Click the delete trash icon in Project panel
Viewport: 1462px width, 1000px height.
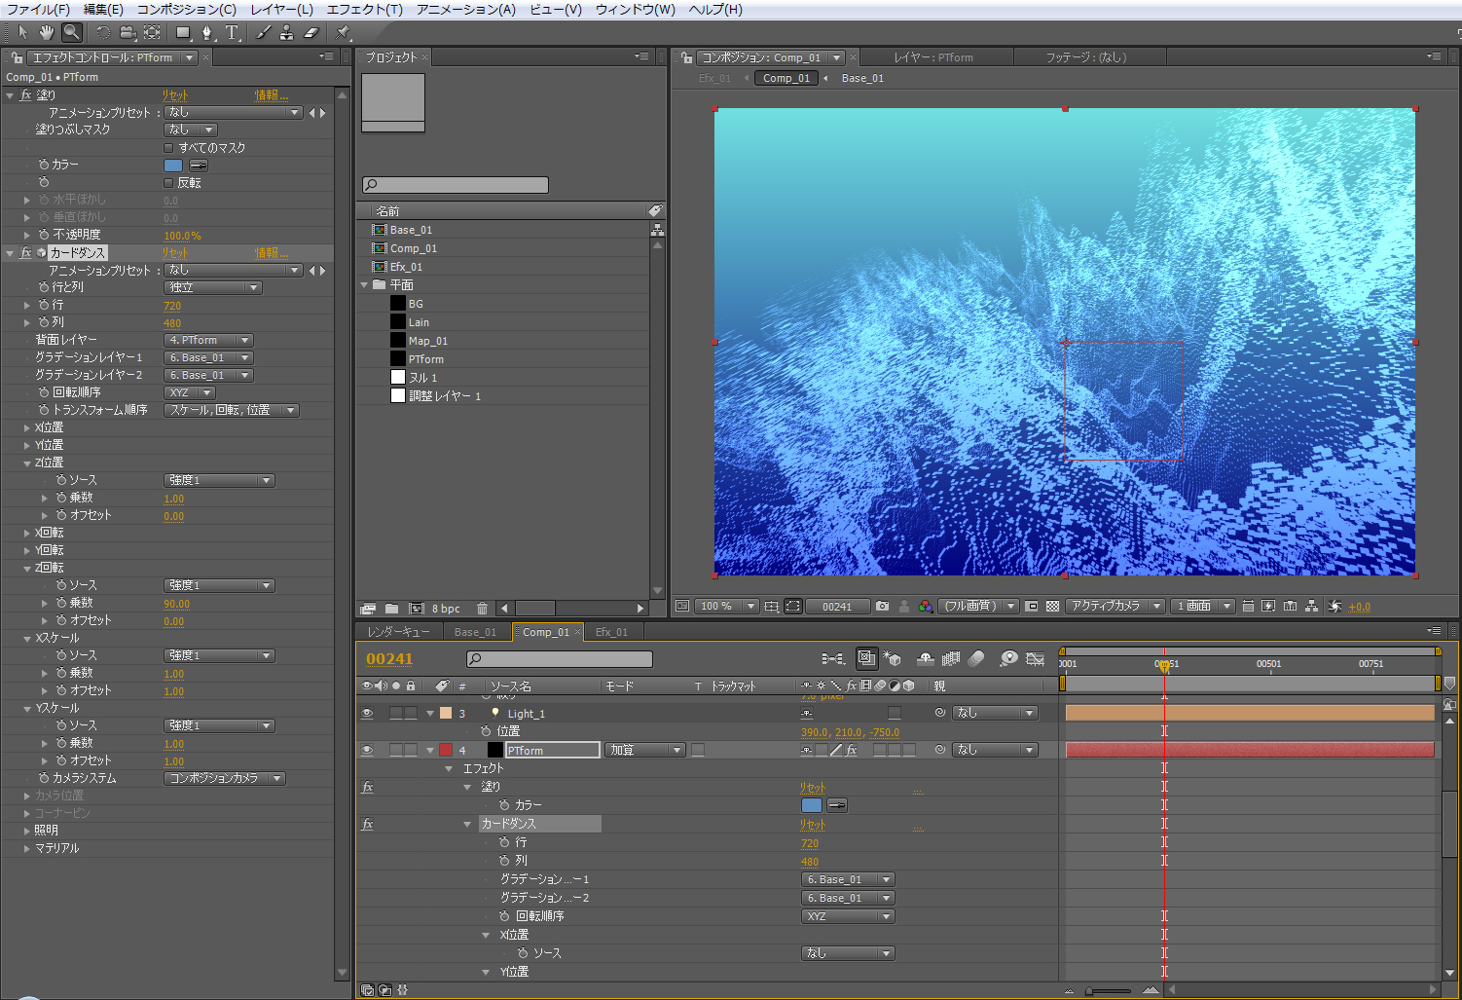(482, 609)
